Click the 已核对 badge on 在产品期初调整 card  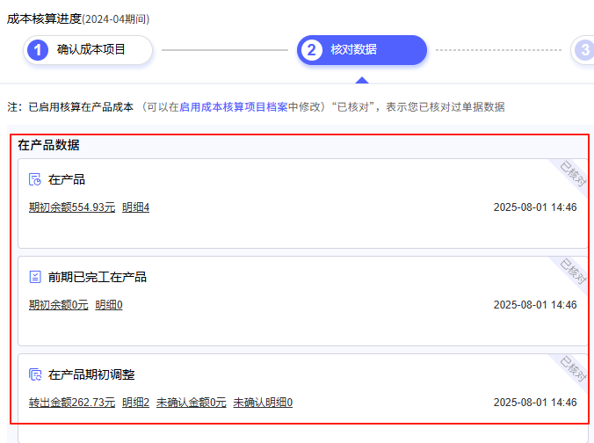tap(573, 368)
